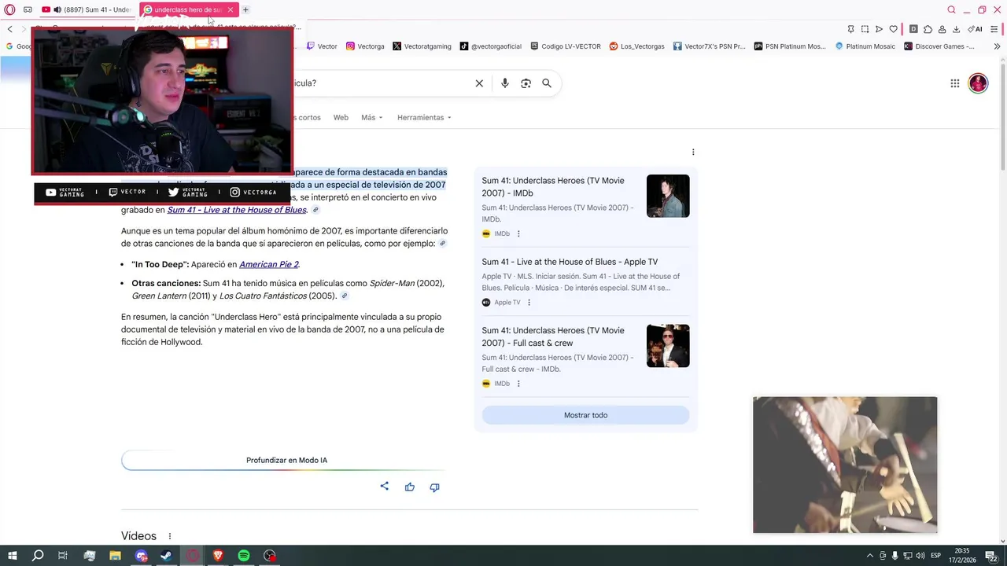Submit search with magnifier icon
Image resolution: width=1007 pixels, height=566 pixels.
click(547, 83)
